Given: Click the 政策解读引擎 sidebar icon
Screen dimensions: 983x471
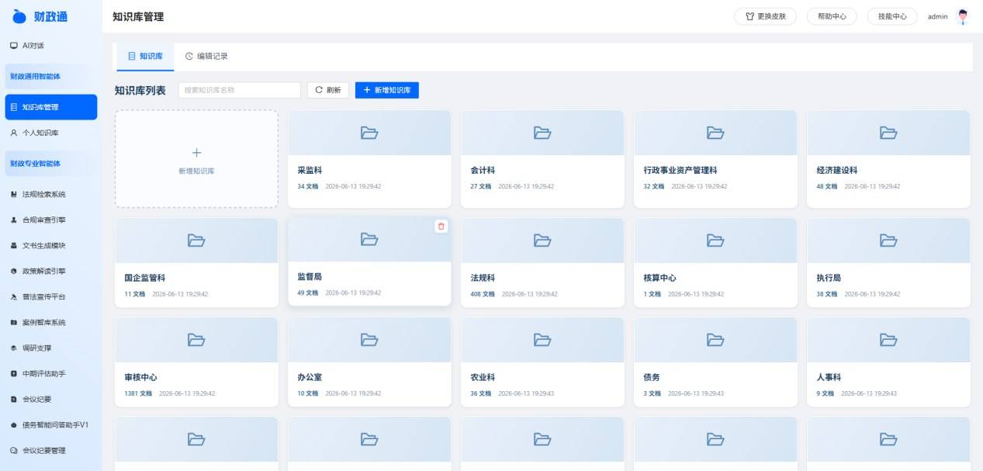Looking at the screenshot, I should pos(13,271).
